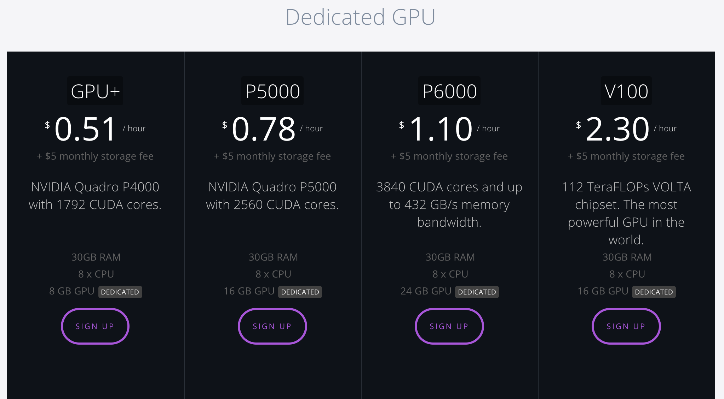Click the V100 plan heading

[626, 91]
